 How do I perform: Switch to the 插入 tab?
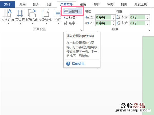36,4
